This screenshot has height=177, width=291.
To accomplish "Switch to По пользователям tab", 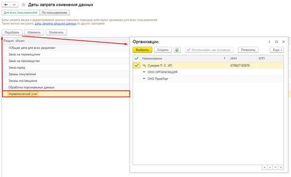I will coord(55,13).
